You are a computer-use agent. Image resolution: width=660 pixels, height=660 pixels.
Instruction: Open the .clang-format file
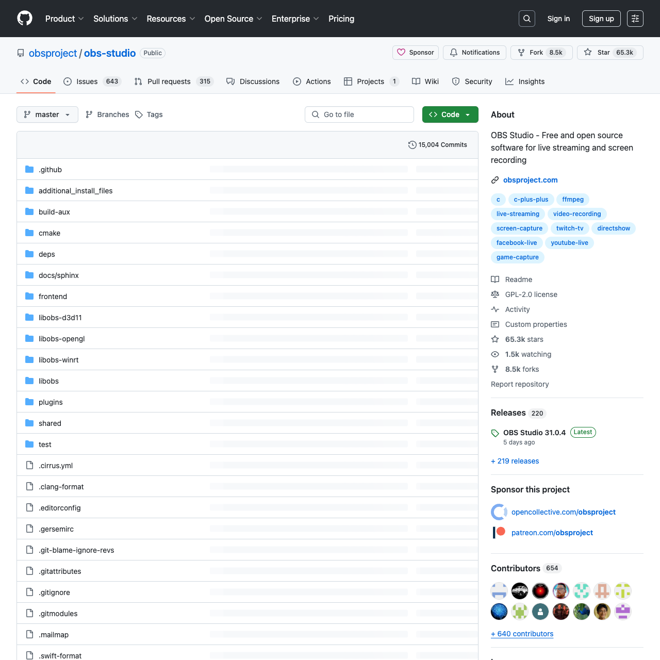pos(61,487)
